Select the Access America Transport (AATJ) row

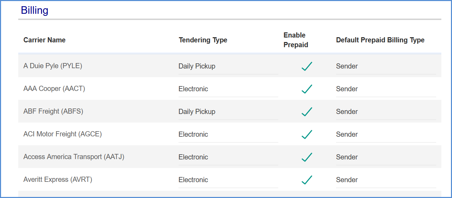[230, 157]
